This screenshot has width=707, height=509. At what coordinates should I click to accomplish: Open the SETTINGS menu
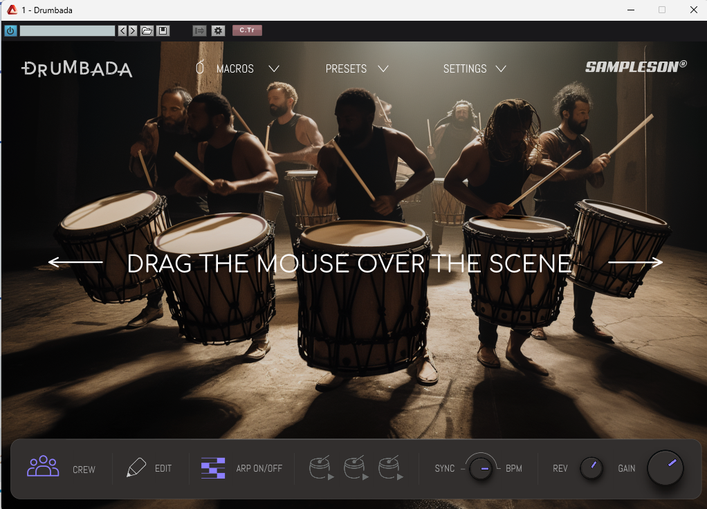click(x=465, y=68)
